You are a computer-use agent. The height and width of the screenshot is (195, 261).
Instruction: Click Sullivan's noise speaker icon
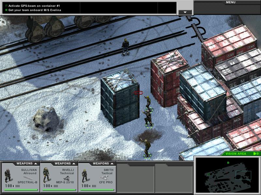[14, 186]
